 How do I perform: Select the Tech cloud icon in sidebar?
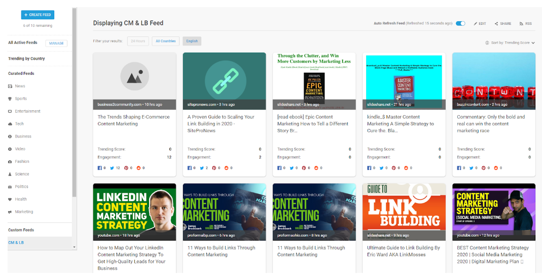coord(10,124)
